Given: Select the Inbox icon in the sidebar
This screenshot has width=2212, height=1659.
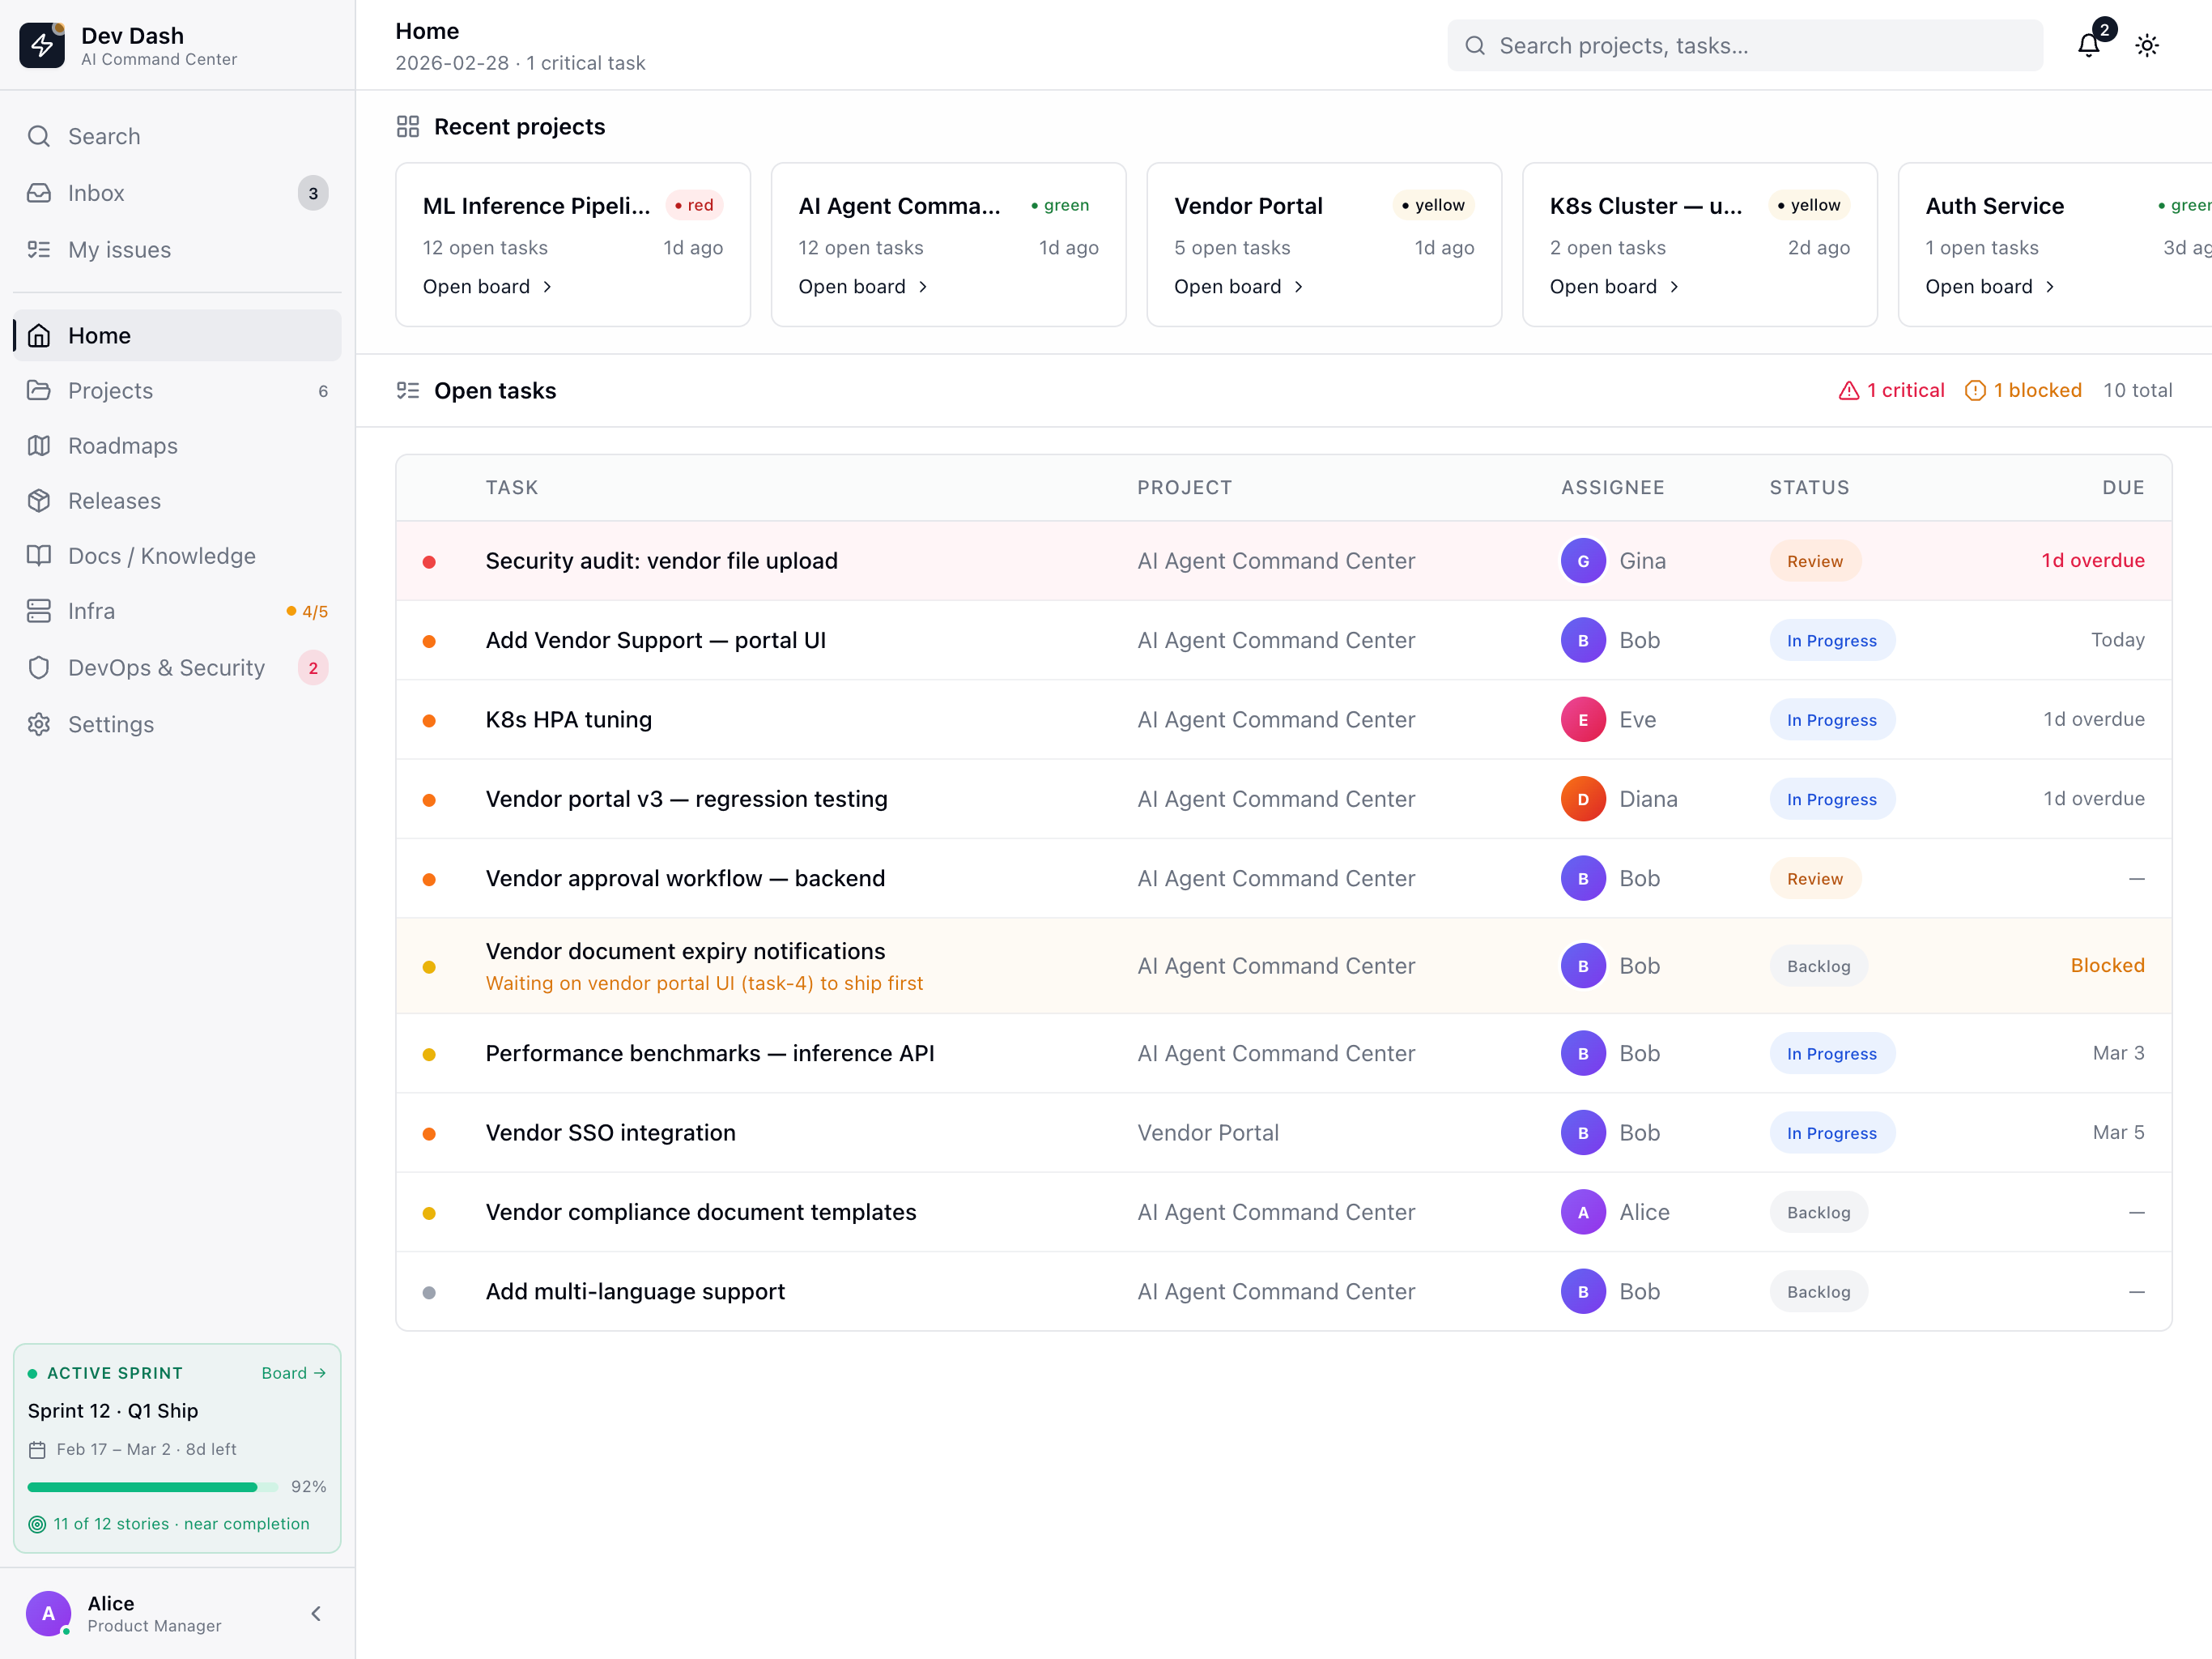Looking at the screenshot, I should coord(39,192).
